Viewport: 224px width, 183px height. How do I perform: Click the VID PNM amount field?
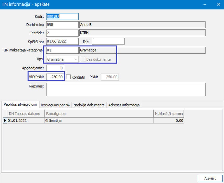[x=55, y=77]
